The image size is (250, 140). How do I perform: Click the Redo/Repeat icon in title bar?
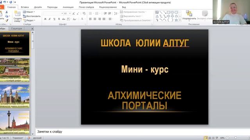pyautogui.click(x=11, y=2)
